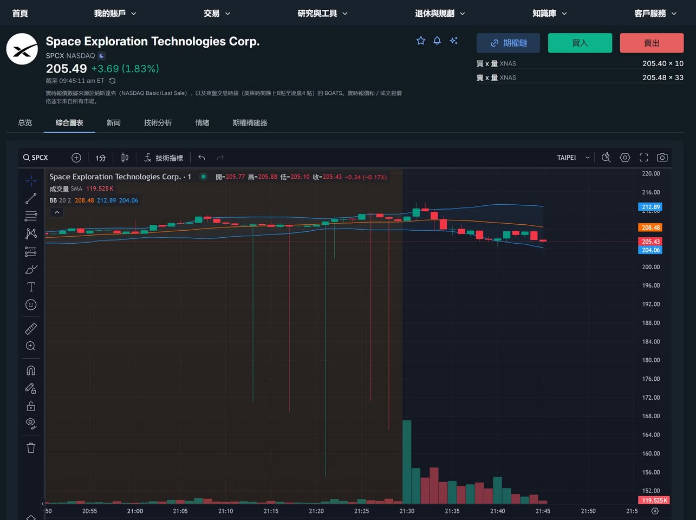This screenshot has height=520, width=696.
Task: Delete all drawings with trash icon
Action: pyautogui.click(x=31, y=447)
